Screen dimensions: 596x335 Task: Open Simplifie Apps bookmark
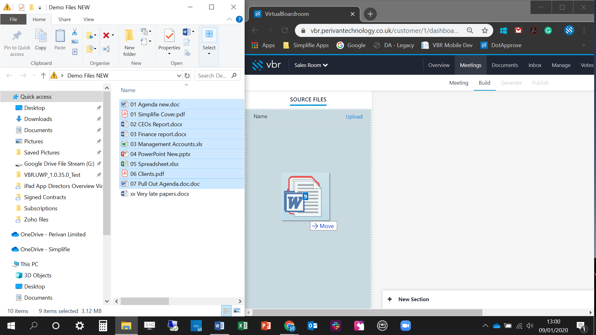point(306,45)
